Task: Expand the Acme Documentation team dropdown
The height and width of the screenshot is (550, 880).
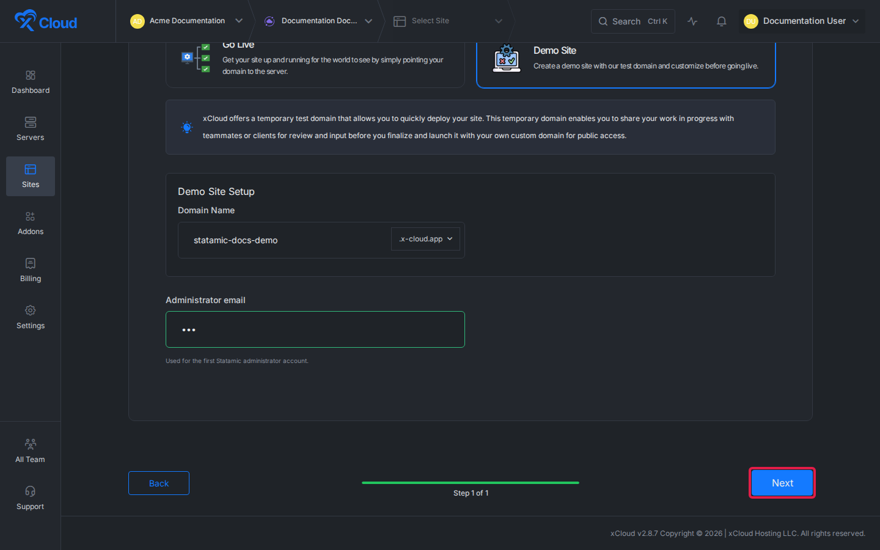Action: [x=239, y=21]
